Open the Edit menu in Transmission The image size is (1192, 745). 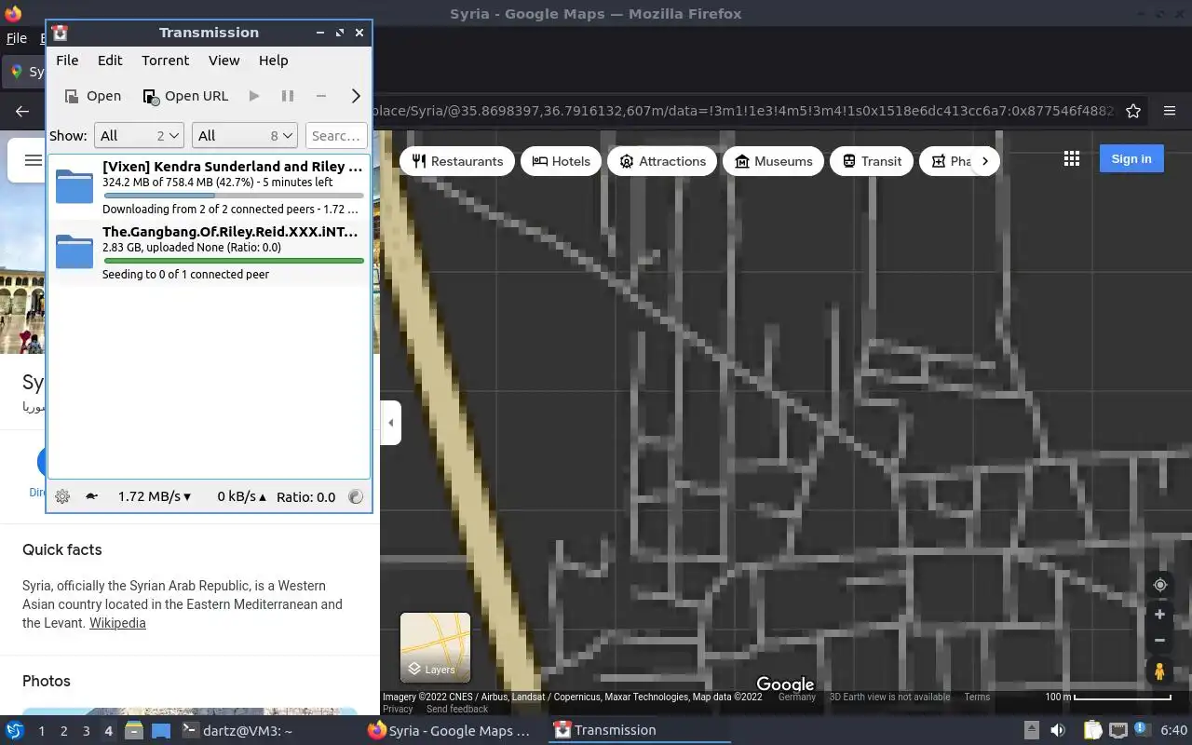pos(110,61)
